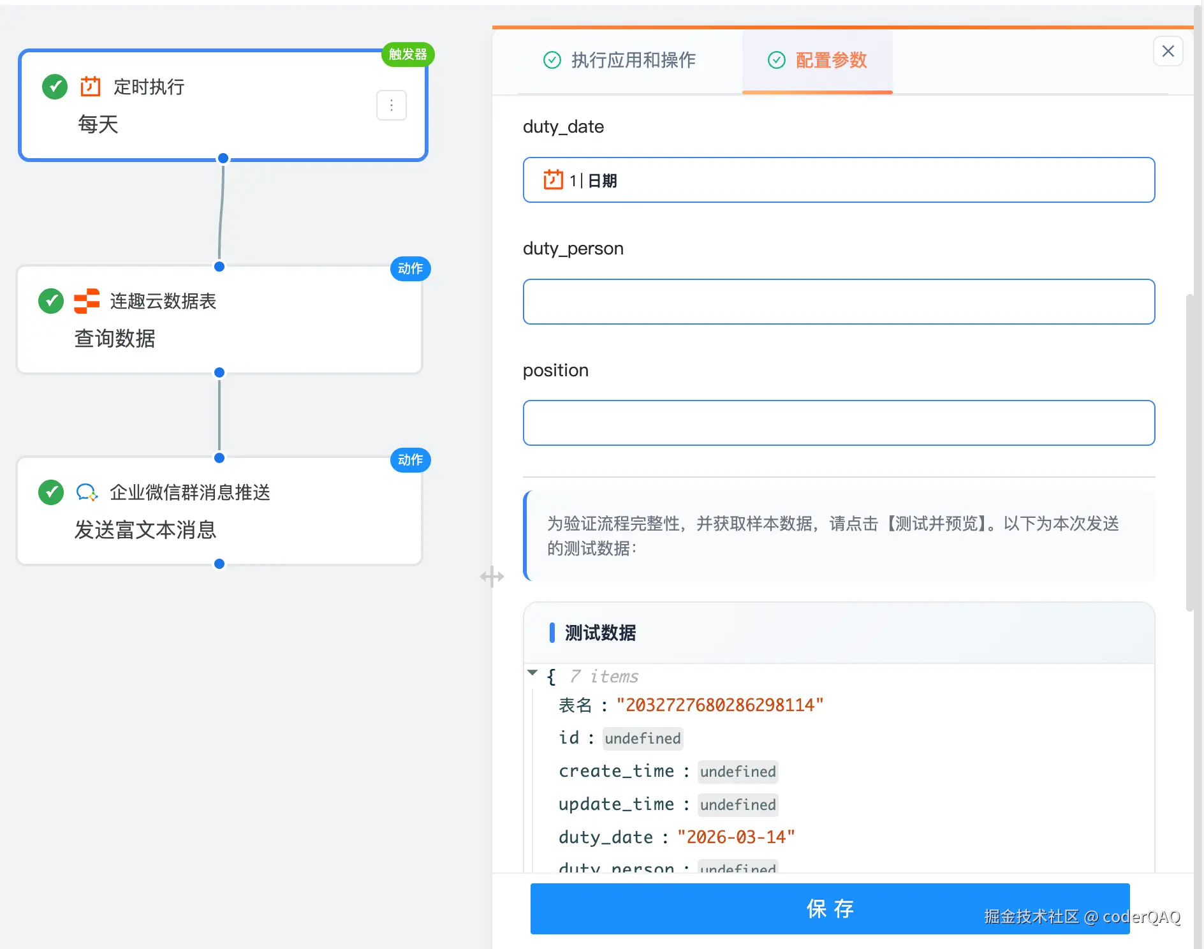Click the position input field

pyautogui.click(x=839, y=423)
